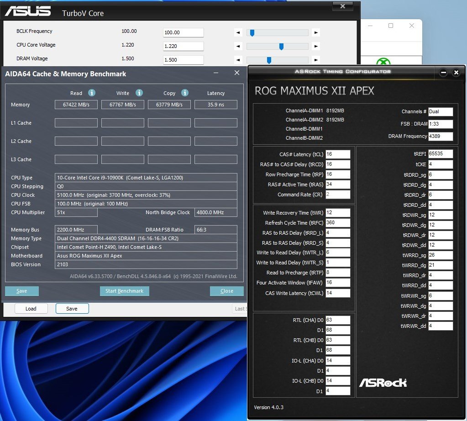Click the tRCD value field
Screen dimensions: 467x421
tap(338, 164)
